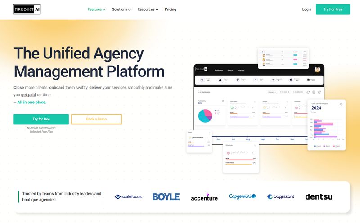Click the team members table card
This screenshot has width=360, height=223.
(283, 58)
